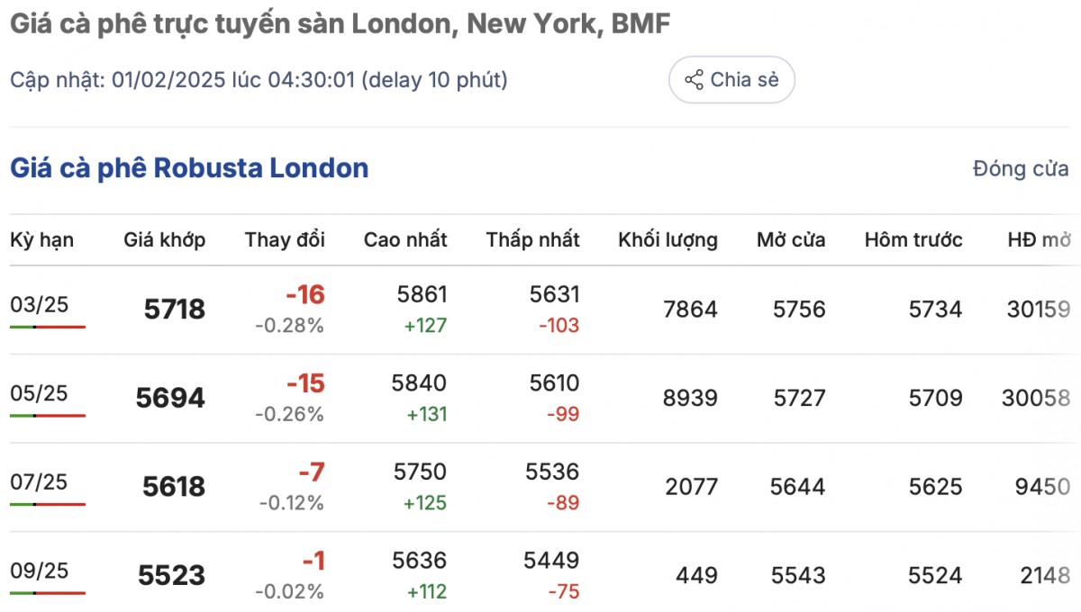The width and height of the screenshot is (1081, 612).
Task: Select the Khối lượng column header
Action: coord(668,240)
